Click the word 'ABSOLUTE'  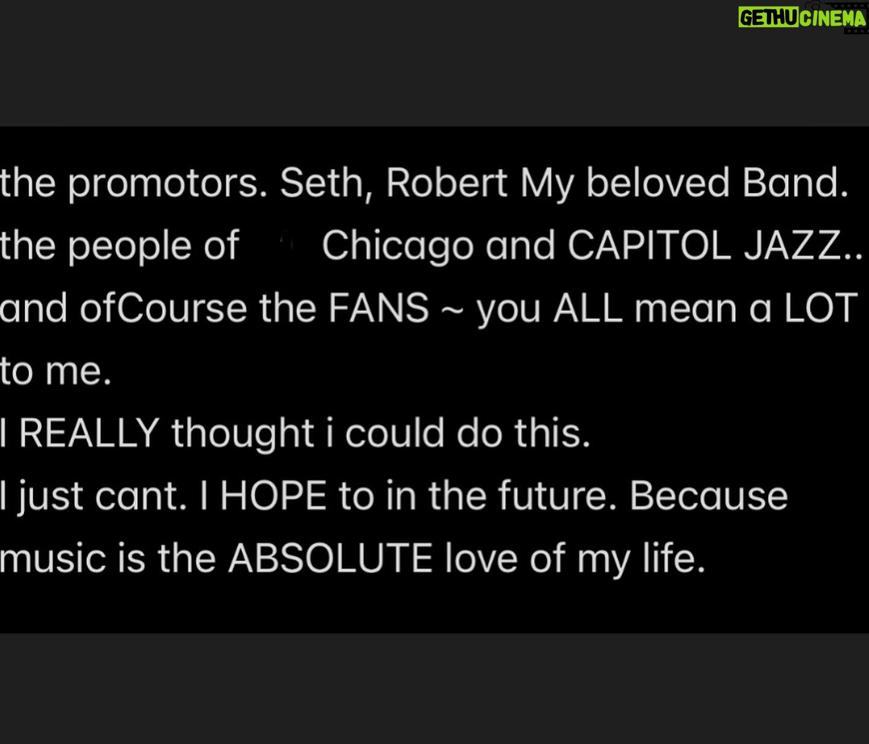(x=330, y=558)
